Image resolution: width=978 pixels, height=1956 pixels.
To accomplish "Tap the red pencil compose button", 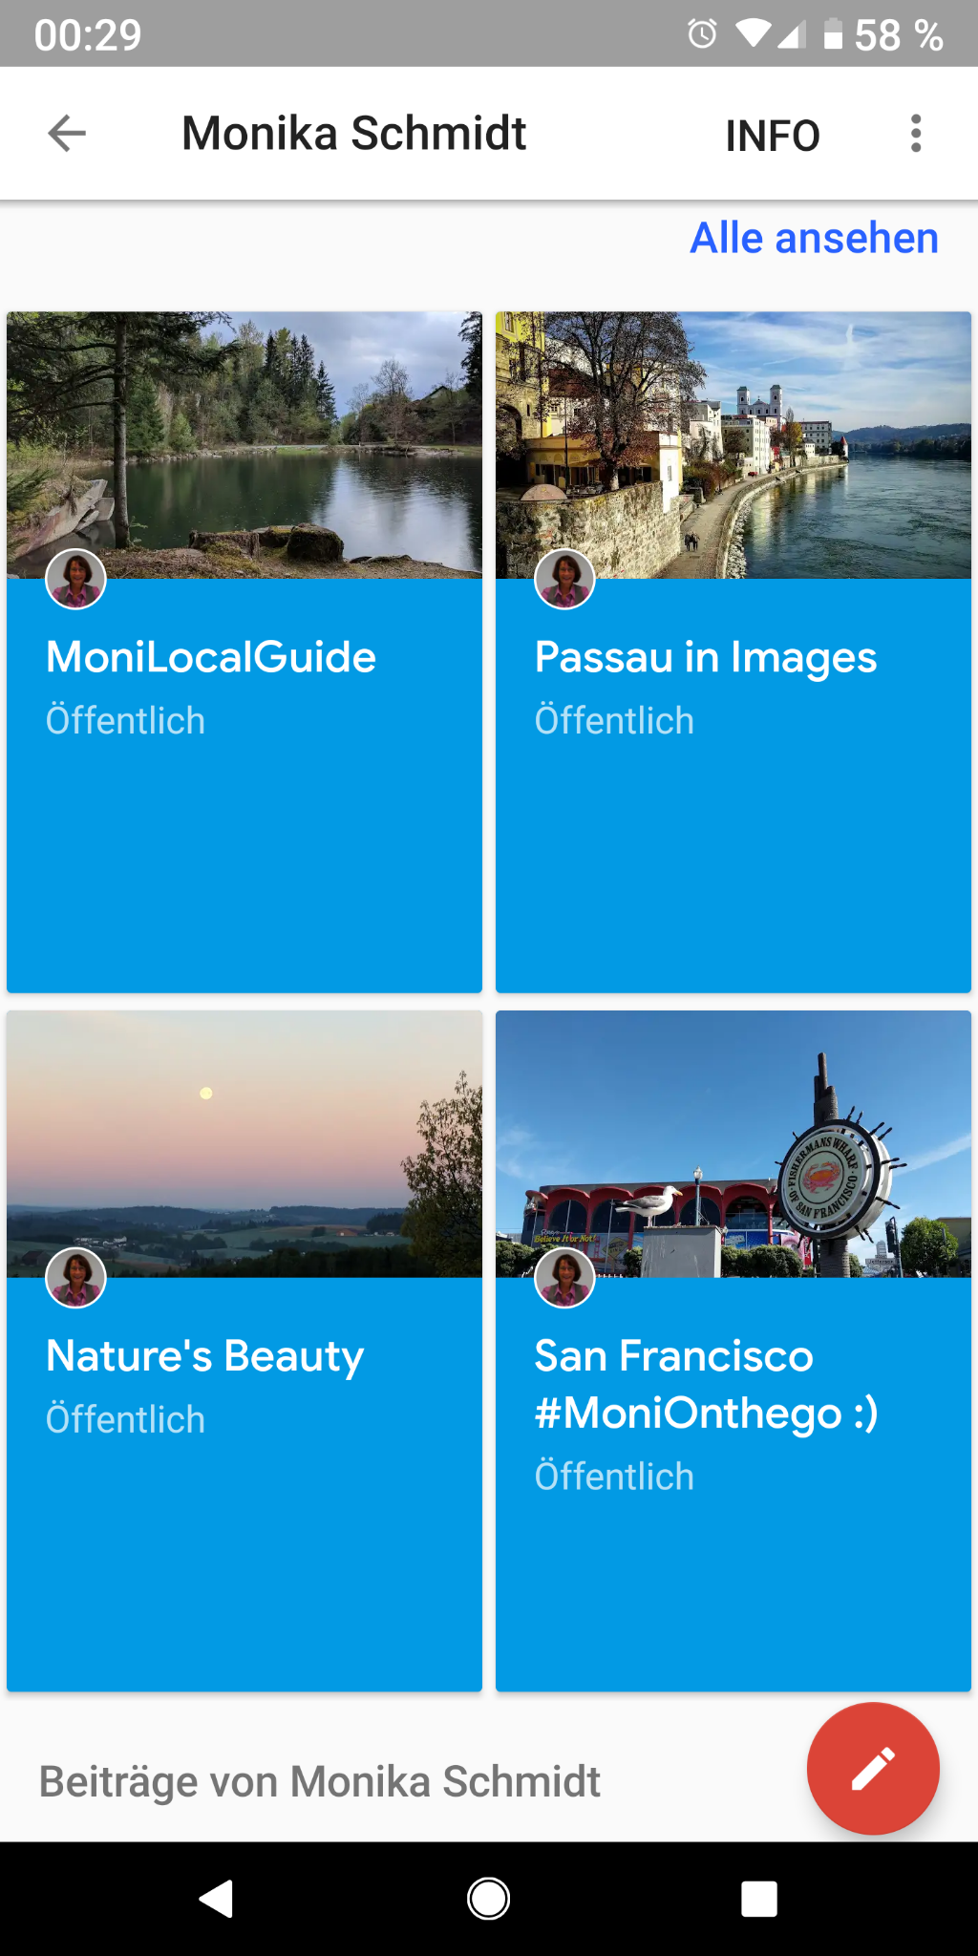I will tap(873, 1768).
